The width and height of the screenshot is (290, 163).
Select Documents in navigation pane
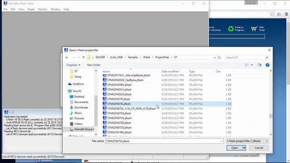point(82,102)
